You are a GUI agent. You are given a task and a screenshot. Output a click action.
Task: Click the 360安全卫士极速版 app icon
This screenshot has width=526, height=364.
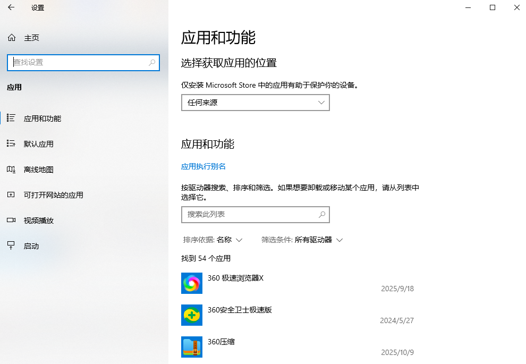point(191,315)
